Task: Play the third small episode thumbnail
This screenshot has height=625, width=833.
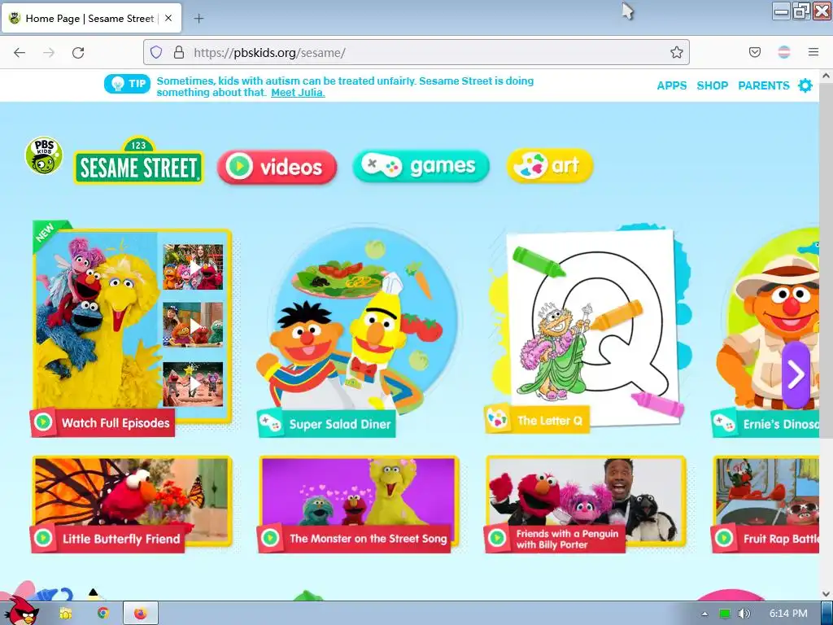Action: pyautogui.click(x=193, y=384)
